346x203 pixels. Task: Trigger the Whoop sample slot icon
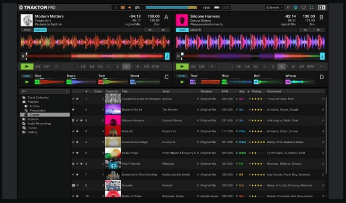287,82
